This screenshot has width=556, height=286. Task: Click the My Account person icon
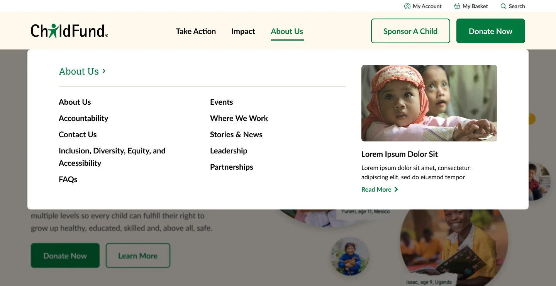tap(407, 6)
